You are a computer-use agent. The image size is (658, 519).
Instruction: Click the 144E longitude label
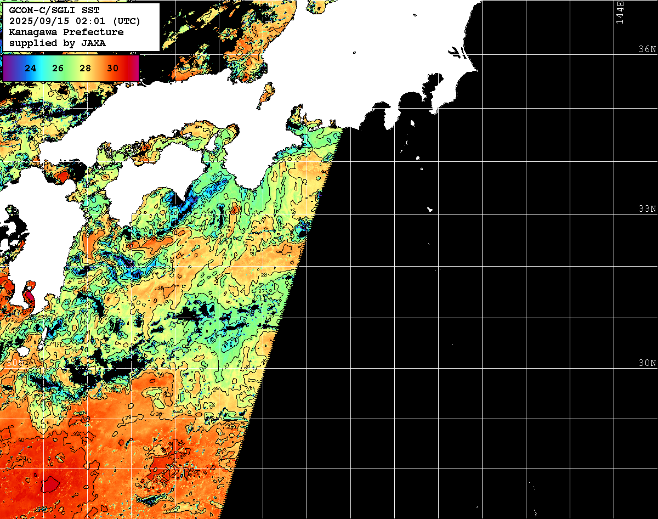click(620, 12)
